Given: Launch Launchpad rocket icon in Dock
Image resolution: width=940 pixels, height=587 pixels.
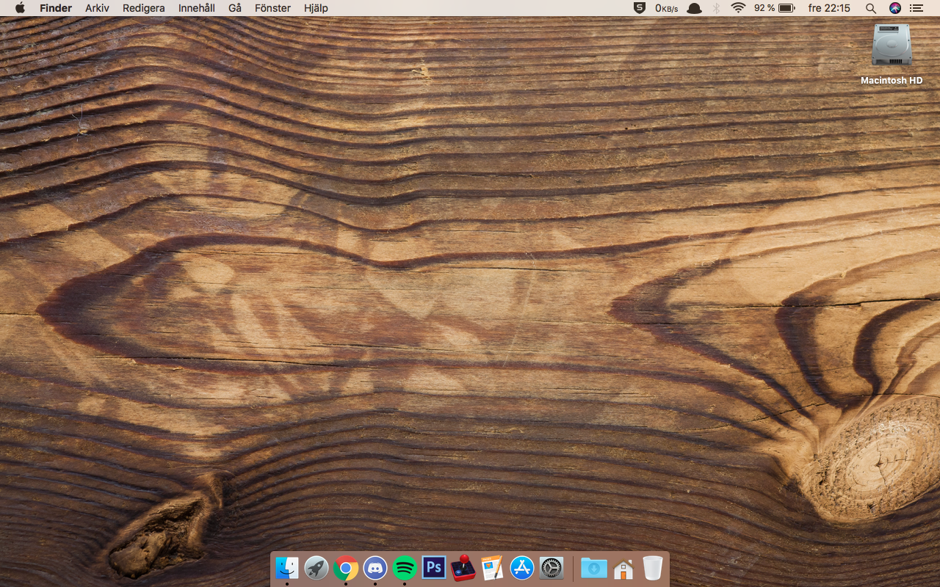Looking at the screenshot, I should 317,567.
